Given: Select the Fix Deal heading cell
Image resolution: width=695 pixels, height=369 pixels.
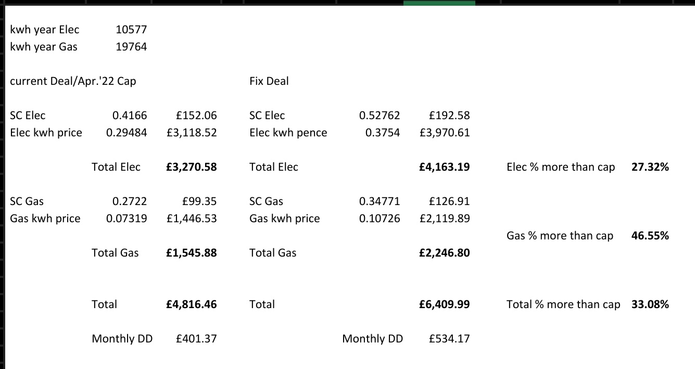Looking at the screenshot, I should pyautogui.click(x=269, y=81).
